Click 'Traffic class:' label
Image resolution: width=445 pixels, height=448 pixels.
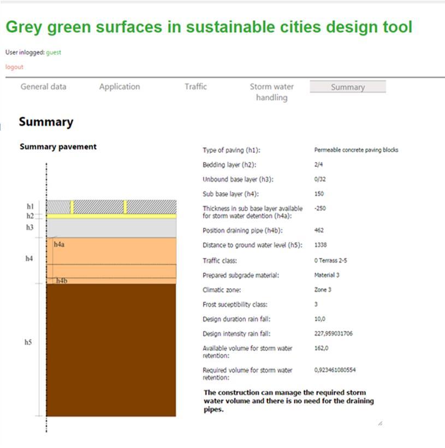coord(220,261)
